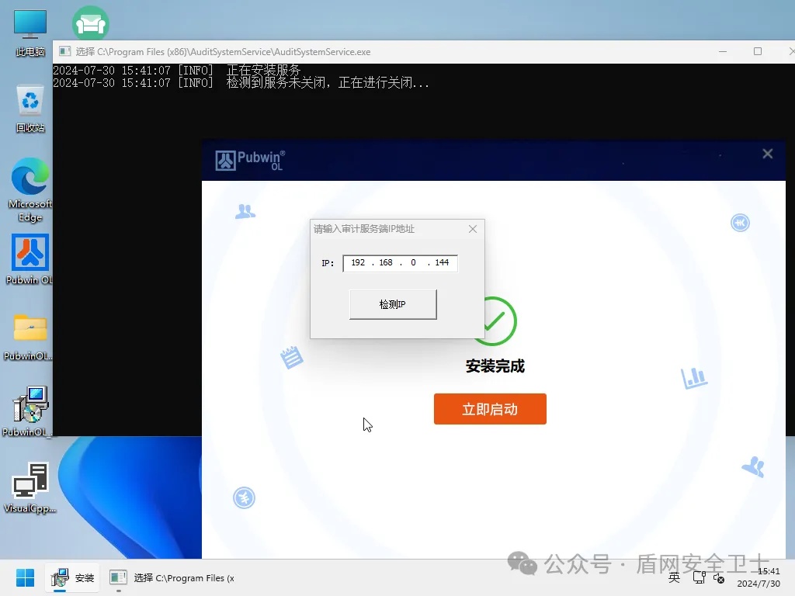Click the first IP octet field 192

(x=358, y=262)
